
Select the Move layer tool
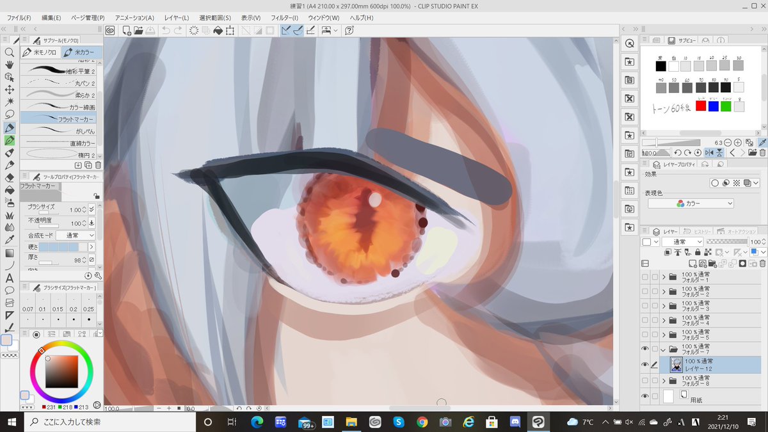click(10, 89)
